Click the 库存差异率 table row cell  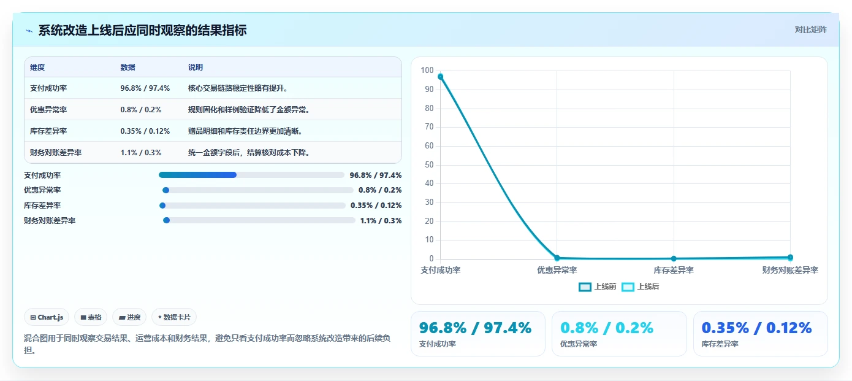tap(48, 131)
